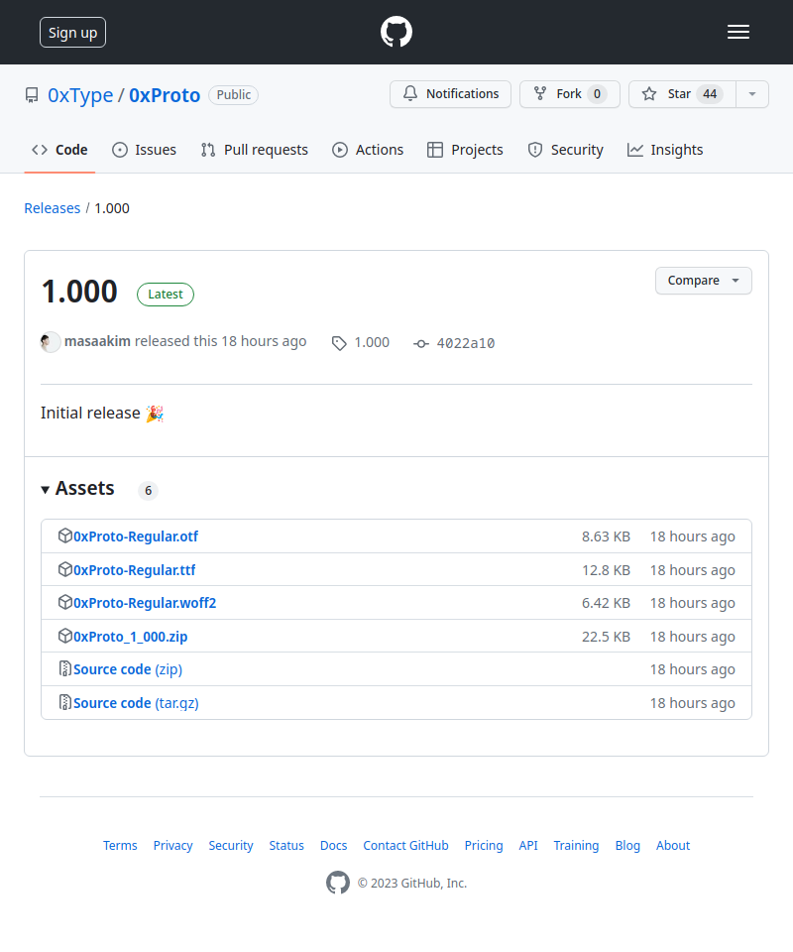Click the repository icon beside 0xType
This screenshot has width=793, height=952.
(32, 95)
